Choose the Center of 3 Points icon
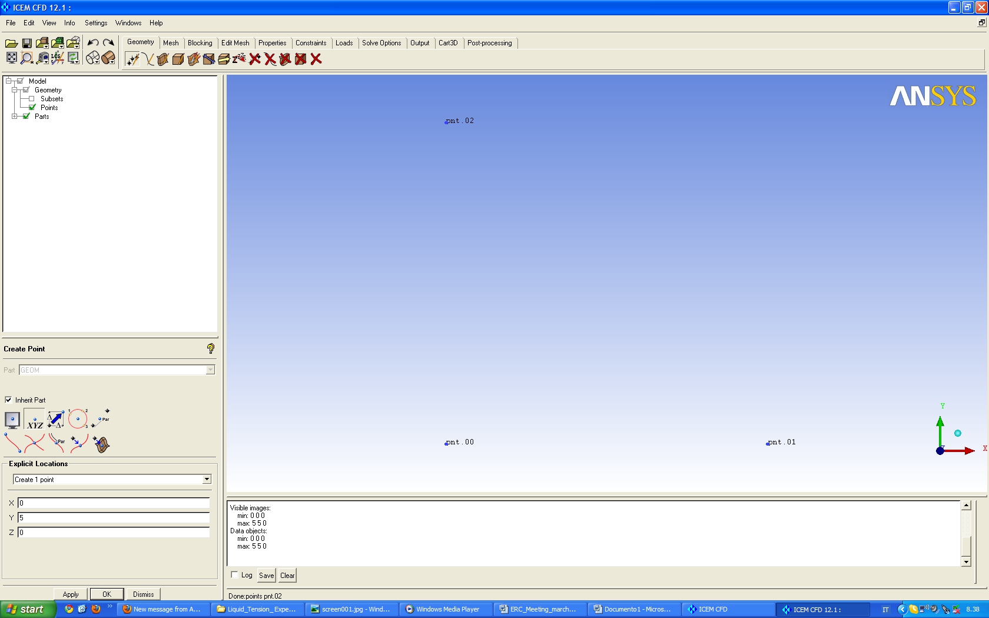 click(x=78, y=419)
